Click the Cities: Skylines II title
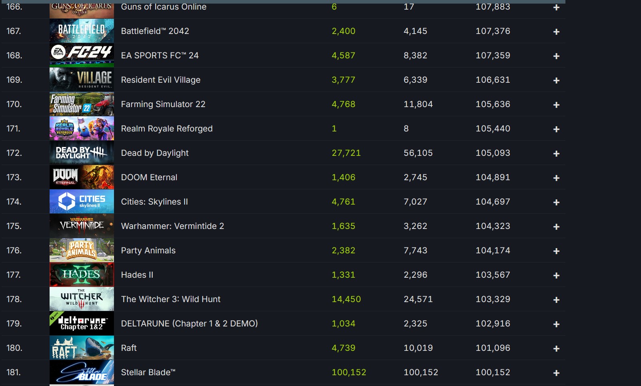 (154, 202)
